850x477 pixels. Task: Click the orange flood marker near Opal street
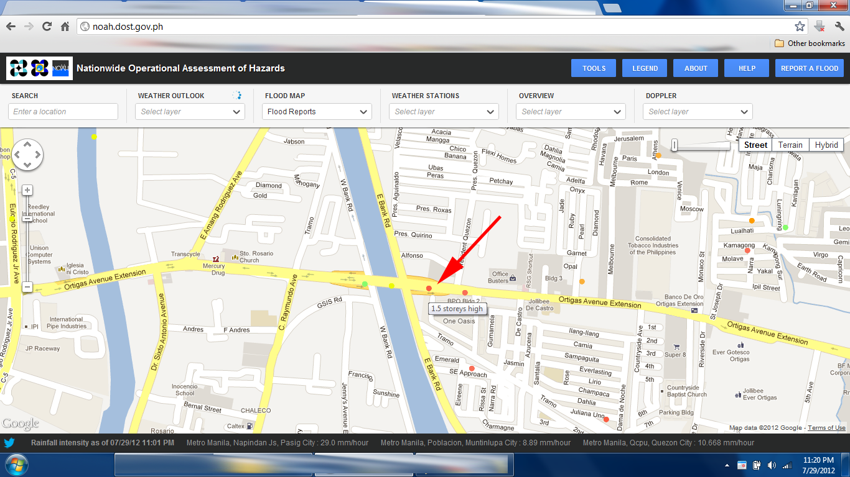tap(582, 281)
